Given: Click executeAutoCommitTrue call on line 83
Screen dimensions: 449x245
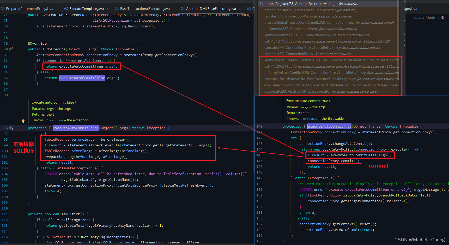Looking at the screenshot, I should pos(81,66).
